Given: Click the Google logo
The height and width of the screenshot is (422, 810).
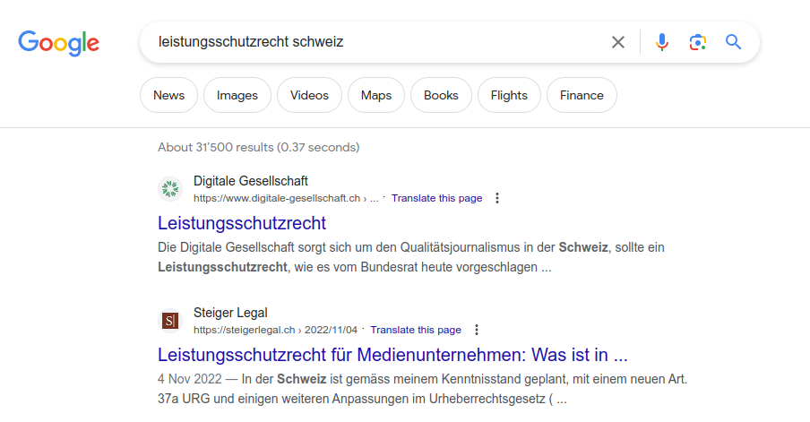Looking at the screenshot, I should click(x=59, y=43).
